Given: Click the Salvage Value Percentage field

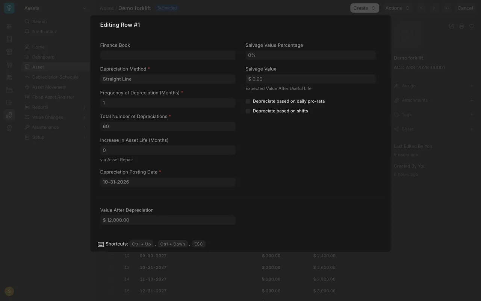Looking at the screenshot, I should point(310,55).
